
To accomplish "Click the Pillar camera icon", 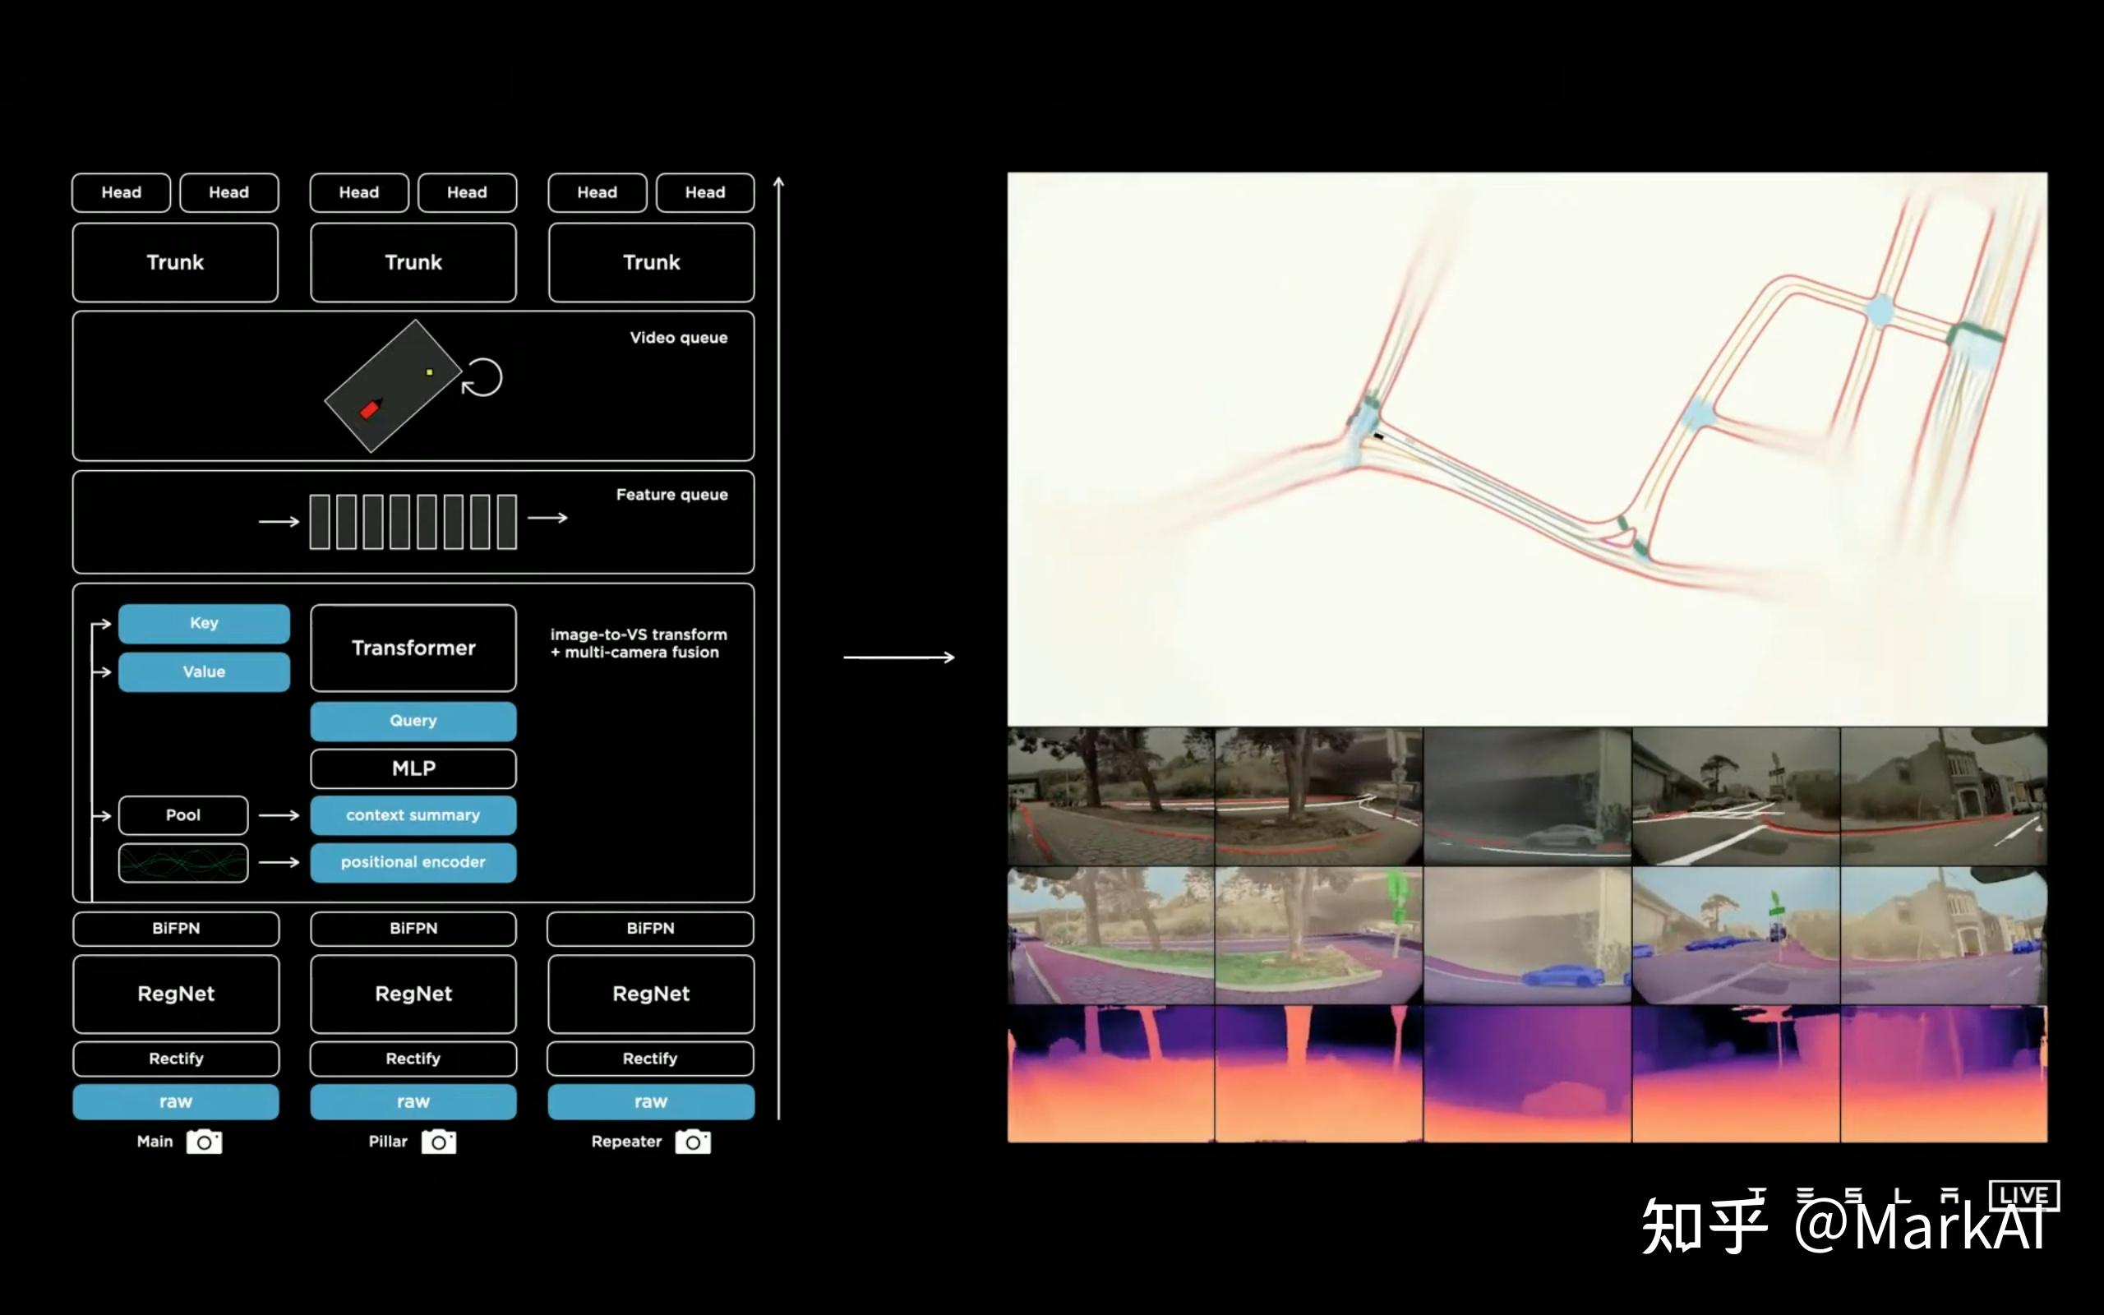I will (x=439, y=1142).
